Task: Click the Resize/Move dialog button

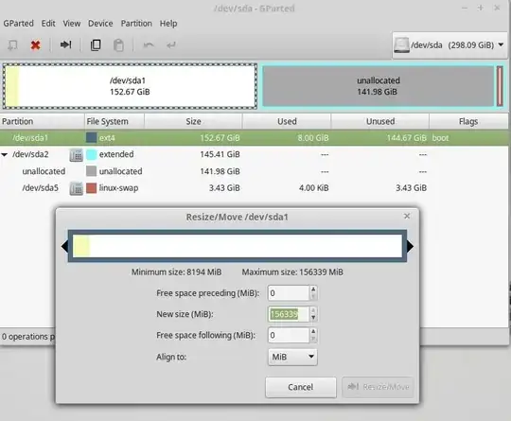Action: [x=378, y=387]
